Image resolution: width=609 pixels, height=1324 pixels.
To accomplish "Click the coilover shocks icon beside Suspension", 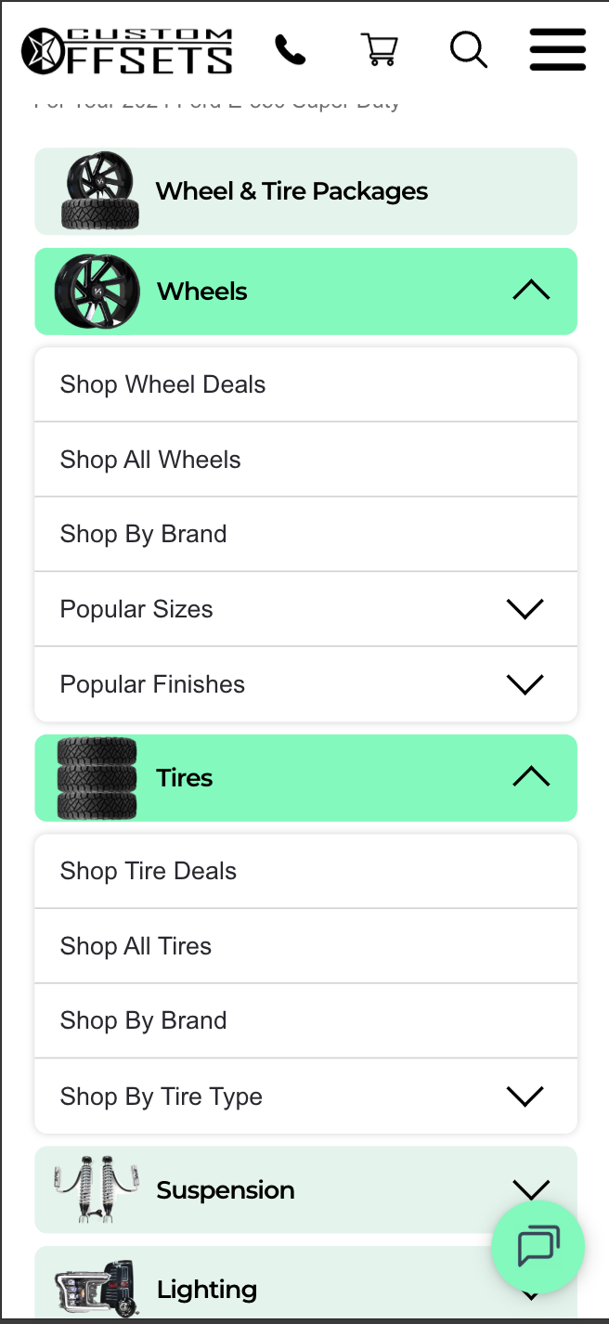I will [97, 1188].
